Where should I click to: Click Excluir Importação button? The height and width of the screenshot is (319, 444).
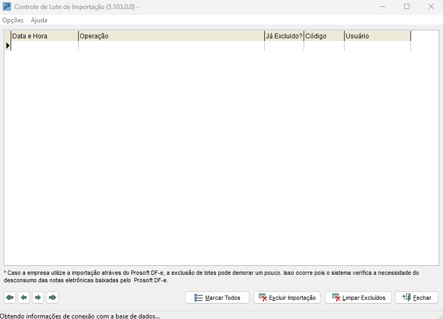point(287,298)
